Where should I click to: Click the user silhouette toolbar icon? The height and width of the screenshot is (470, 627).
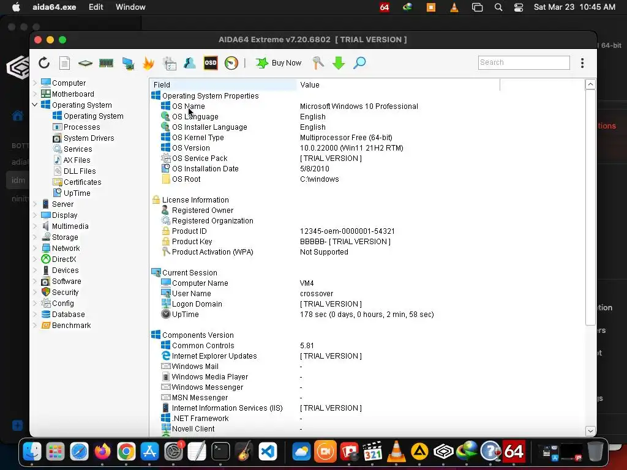190,63
